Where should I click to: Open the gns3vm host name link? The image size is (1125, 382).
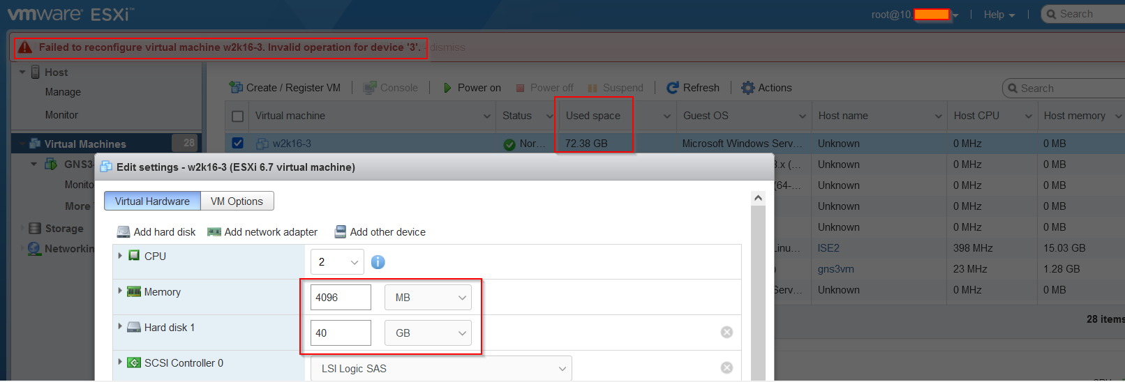836,269
